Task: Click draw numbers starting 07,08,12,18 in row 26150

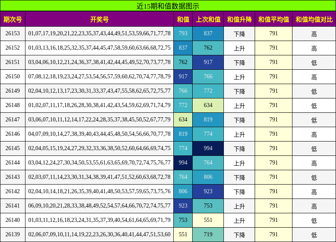Action: point(99,76)
